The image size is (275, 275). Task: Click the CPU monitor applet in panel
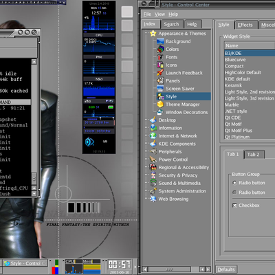[74, 267]
